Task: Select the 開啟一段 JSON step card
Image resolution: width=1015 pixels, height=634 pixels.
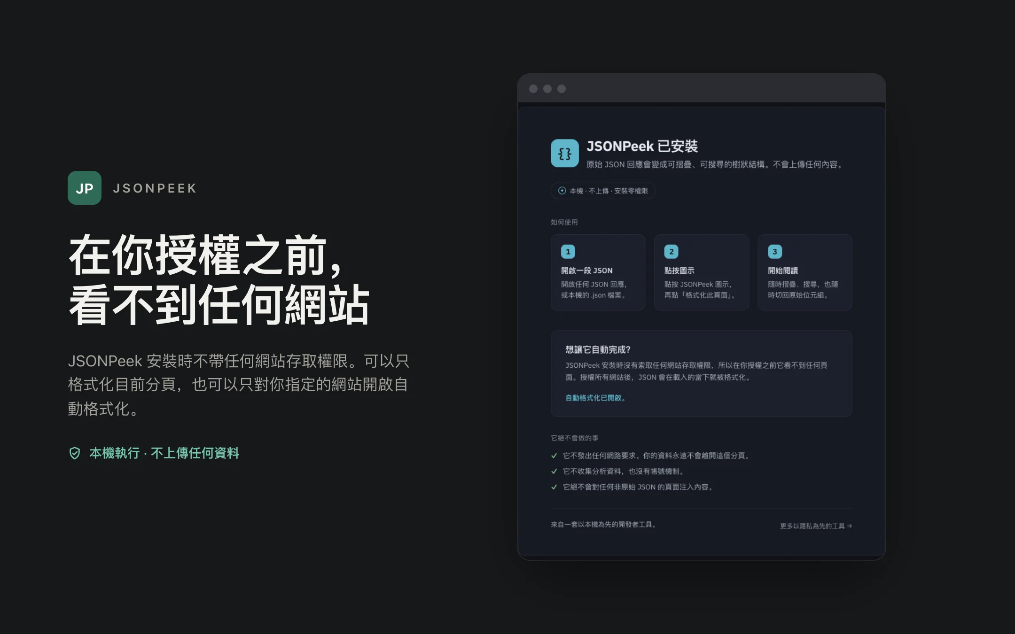Action: point(598,272)
